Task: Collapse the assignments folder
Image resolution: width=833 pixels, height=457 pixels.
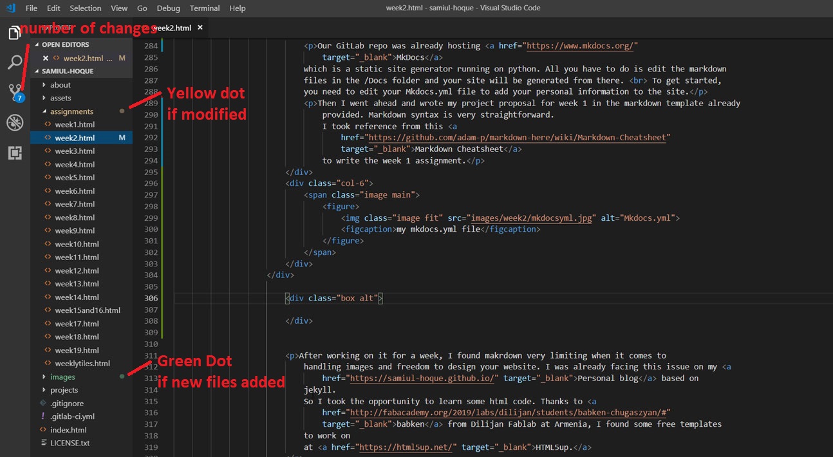Action: [x=81, y=111]
